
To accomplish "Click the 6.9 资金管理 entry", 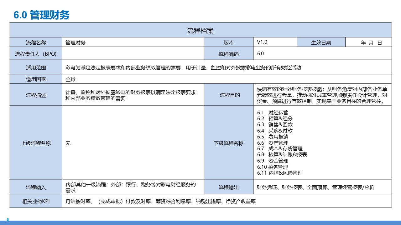I will [x=273, y=161].
